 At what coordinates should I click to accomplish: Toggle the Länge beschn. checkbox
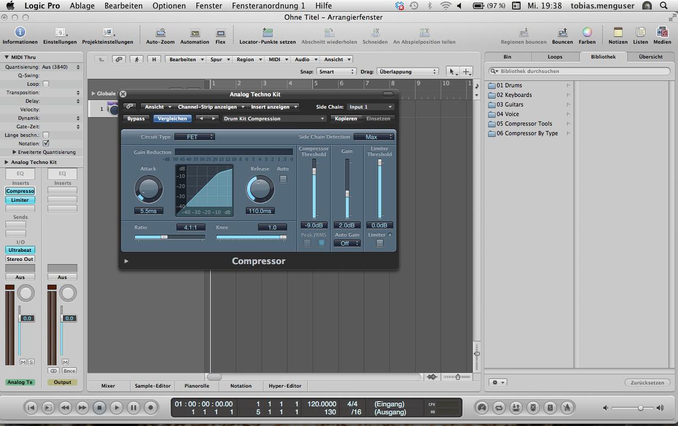pyautogui.click(x=46, y=135)
